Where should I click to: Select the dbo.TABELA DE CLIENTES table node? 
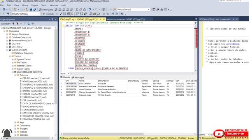(x=30, y=72)
